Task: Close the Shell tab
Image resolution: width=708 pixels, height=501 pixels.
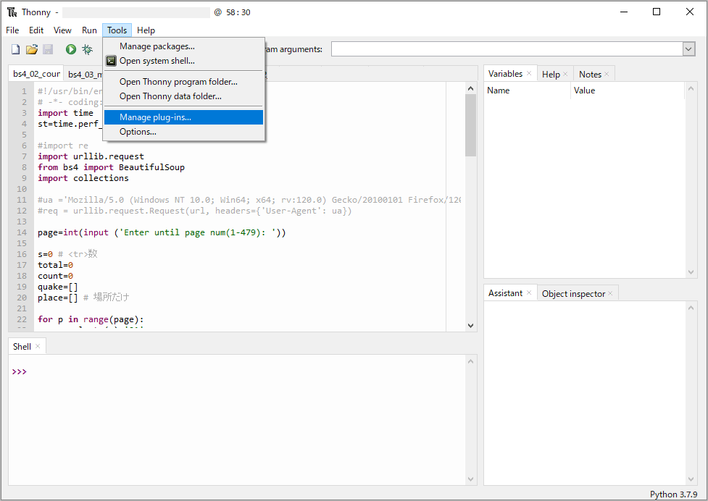Action: point(38,346)
